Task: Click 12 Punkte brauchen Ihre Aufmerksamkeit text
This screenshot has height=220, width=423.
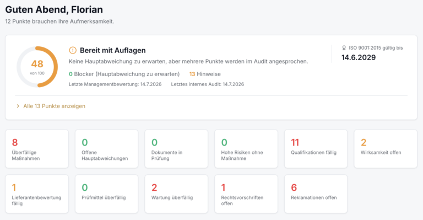Action: click(59, 22)
